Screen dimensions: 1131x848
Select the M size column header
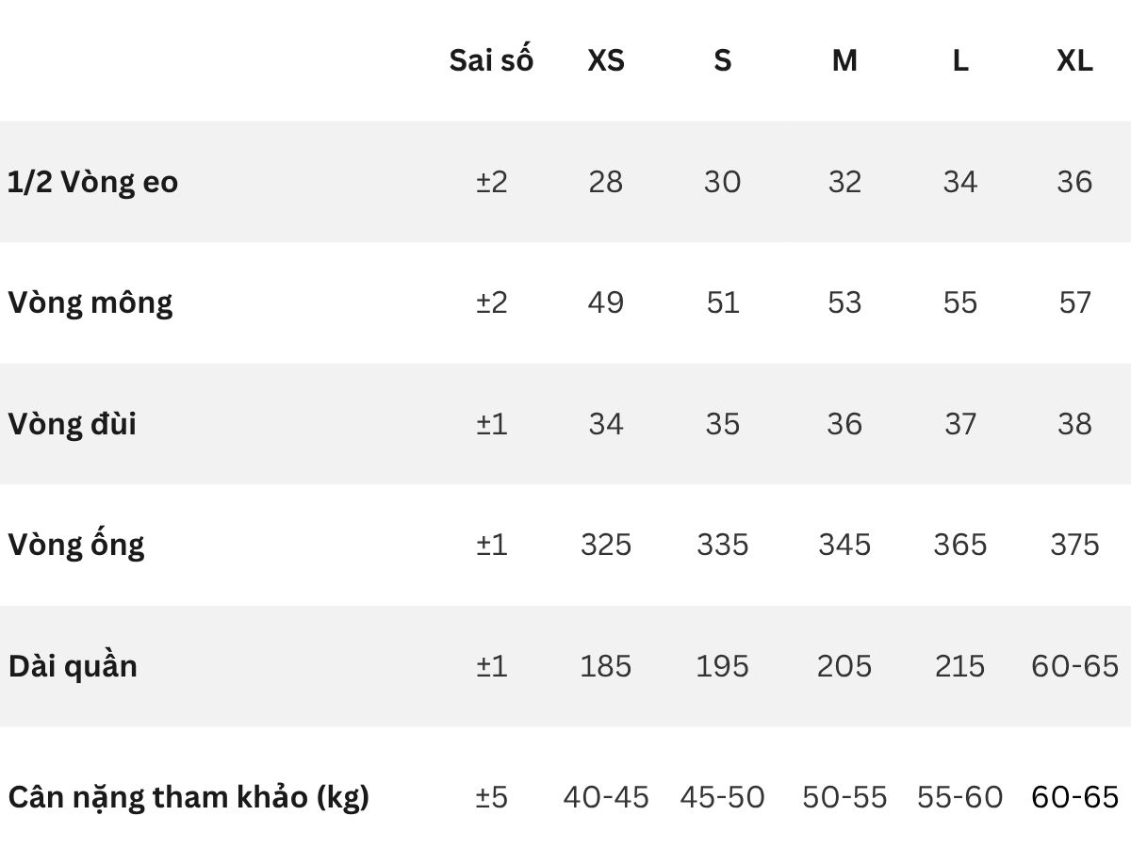(x=844, y=60)
